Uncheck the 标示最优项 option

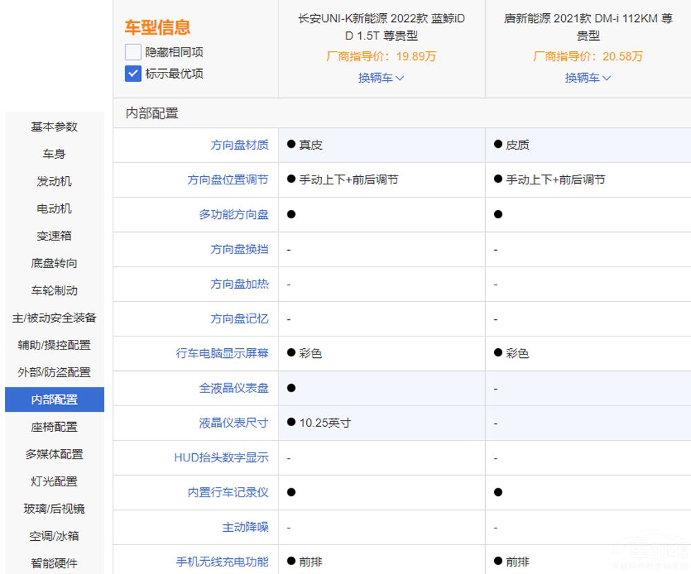(x=132, y=73)
